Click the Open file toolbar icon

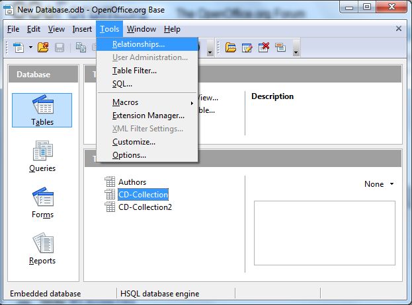point(43,48)
